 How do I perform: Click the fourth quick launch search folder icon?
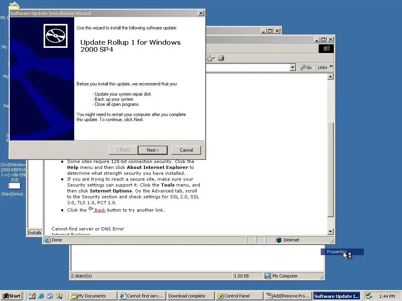[x=59, y=296]
